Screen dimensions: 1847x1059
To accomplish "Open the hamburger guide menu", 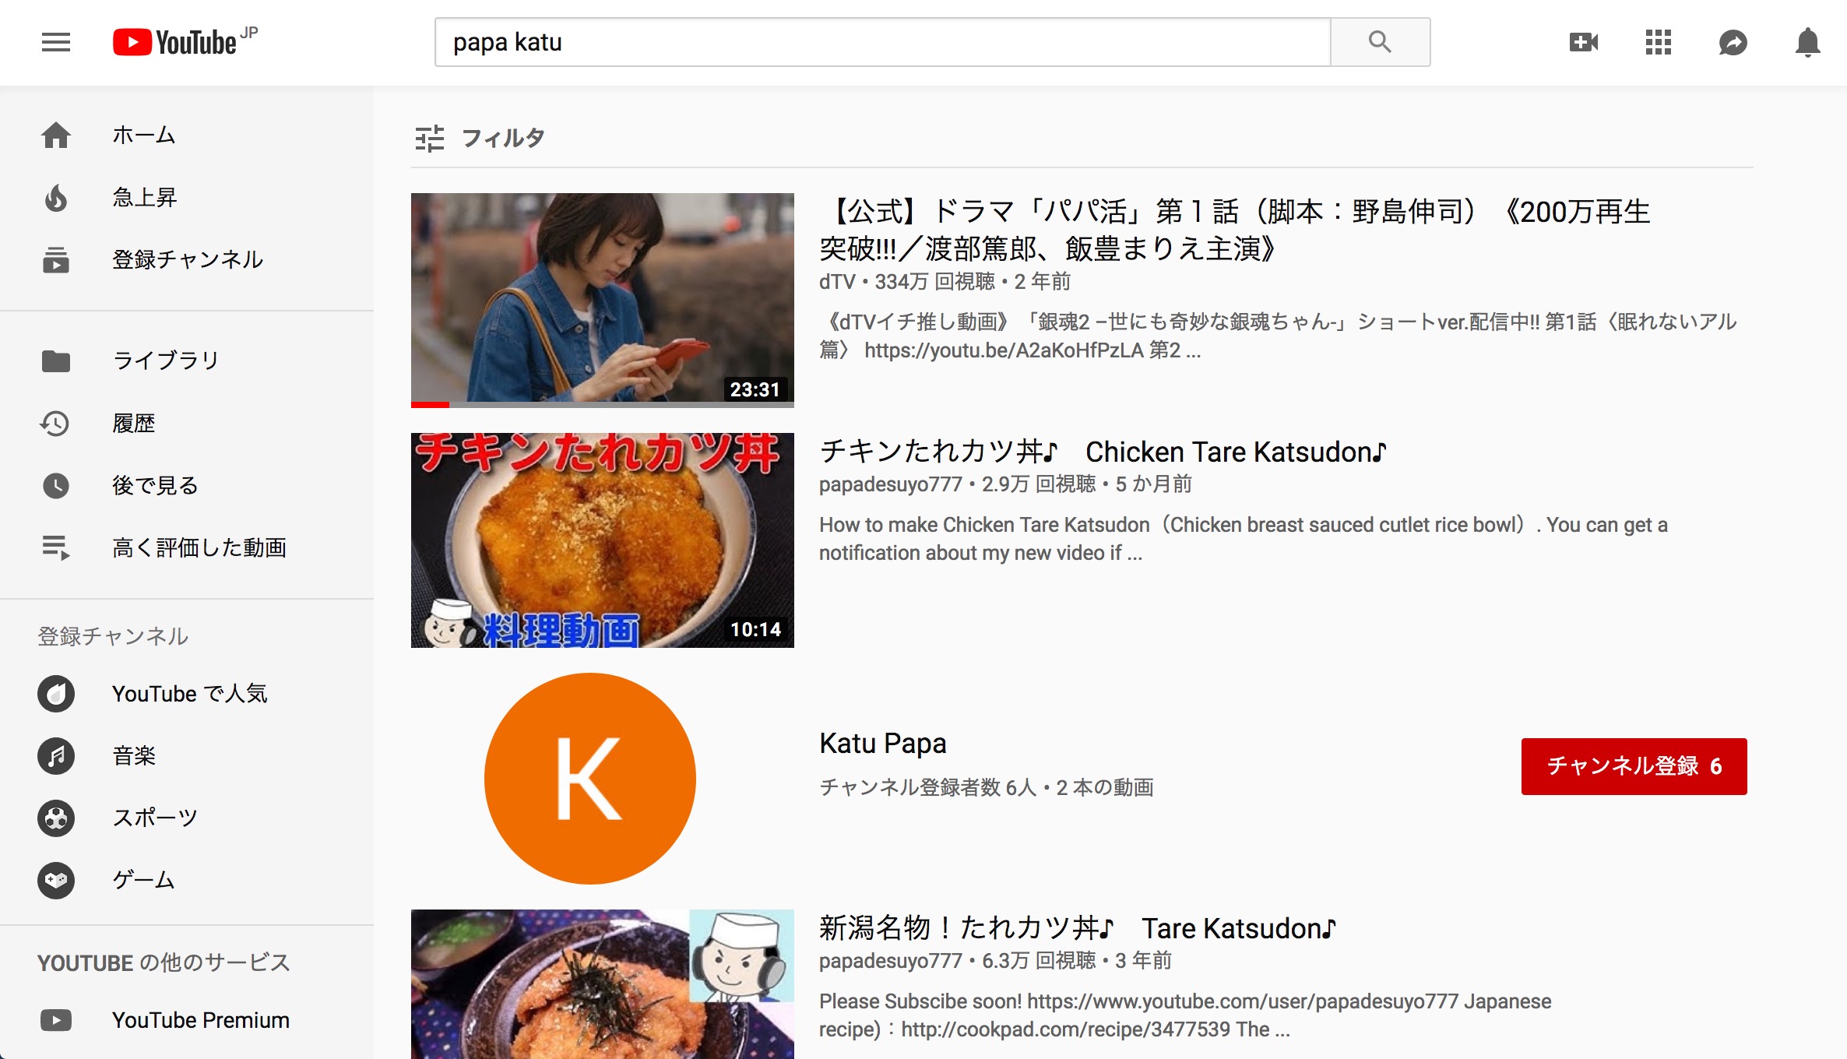I will [x=56, y=42].
